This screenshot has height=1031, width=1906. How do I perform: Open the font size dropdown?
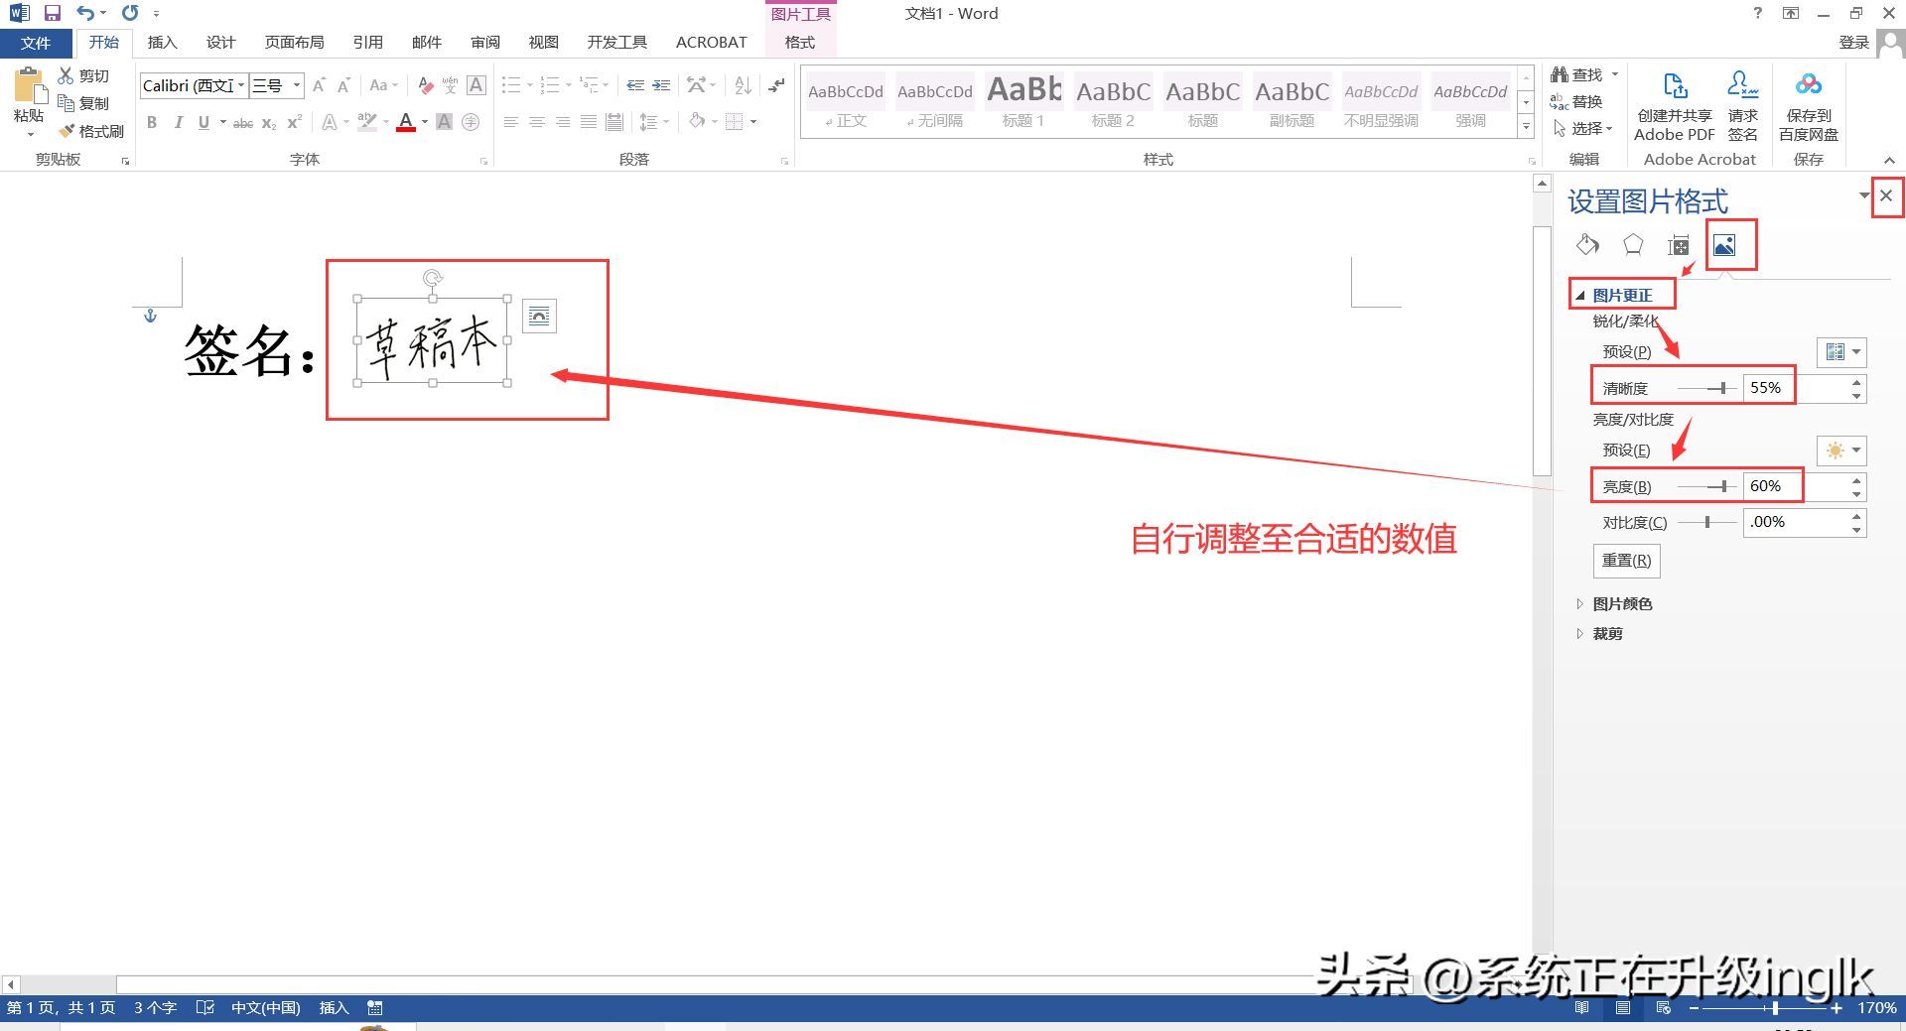point(296,85)
